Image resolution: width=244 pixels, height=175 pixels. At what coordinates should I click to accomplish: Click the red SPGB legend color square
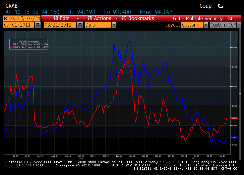(x=11, y=47)
